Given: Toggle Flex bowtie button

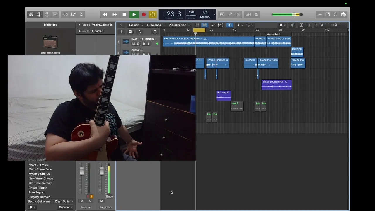Looking at the screenshot, I should 221,25.
